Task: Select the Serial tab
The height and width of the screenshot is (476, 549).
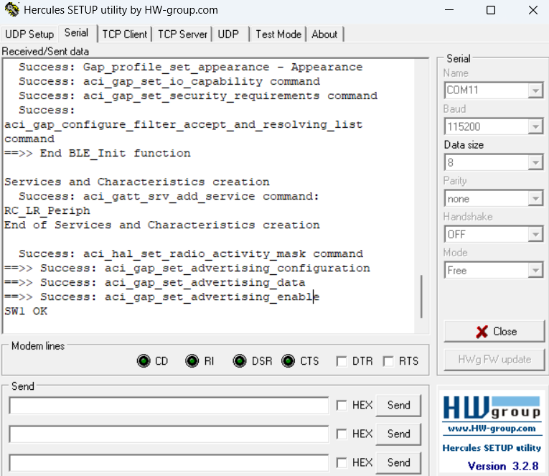Action: 76,33
